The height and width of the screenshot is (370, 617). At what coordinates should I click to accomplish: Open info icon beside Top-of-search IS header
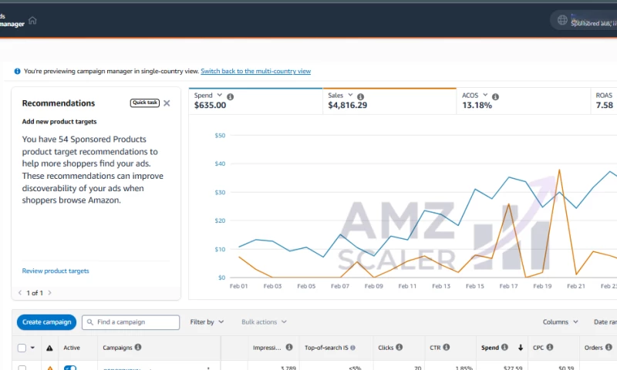(x=353, y=348)
